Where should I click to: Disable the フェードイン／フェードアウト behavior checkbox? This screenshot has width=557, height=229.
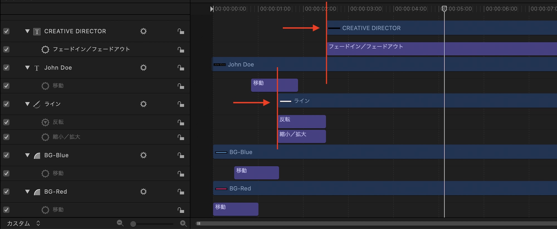[x=6, y=49]
